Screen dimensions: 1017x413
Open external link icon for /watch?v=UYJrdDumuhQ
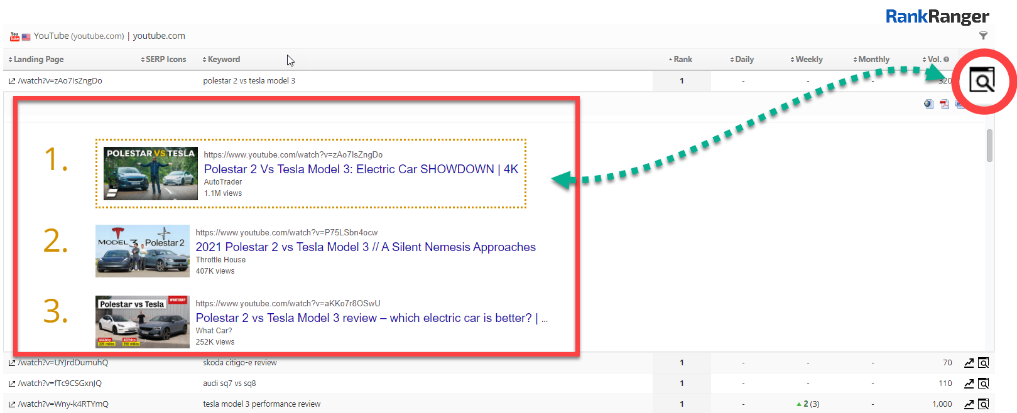click(12, 363)
